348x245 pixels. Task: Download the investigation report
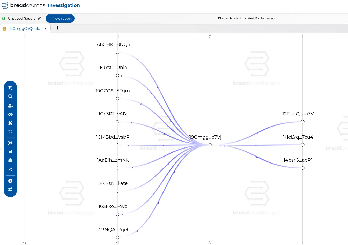pyautogui.click(x=10, y=160)
